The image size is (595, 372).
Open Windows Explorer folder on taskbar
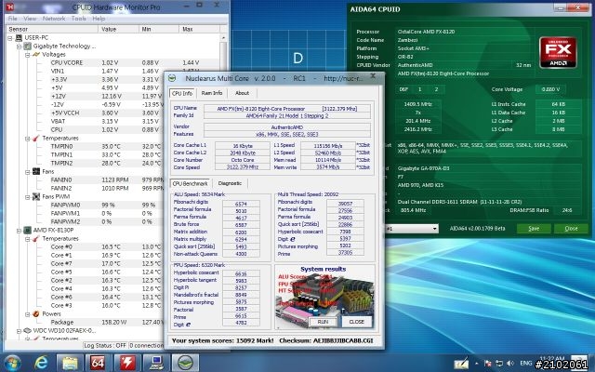tap(70, 364)
